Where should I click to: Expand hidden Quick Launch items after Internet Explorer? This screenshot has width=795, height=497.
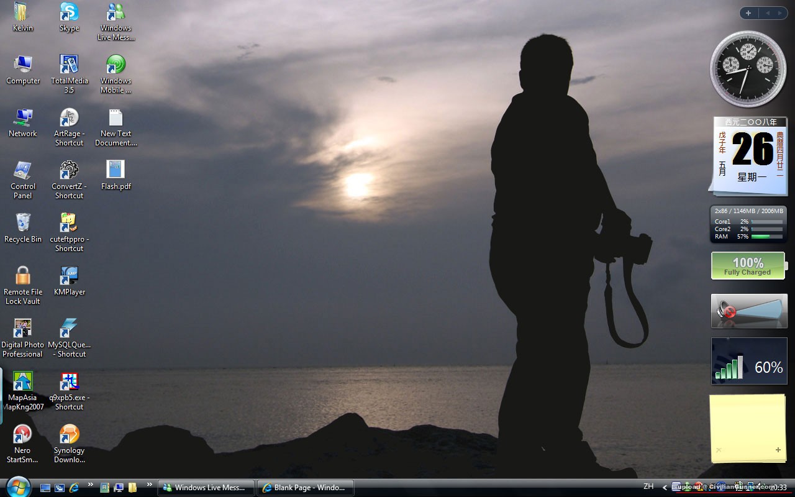pos(91,485)
